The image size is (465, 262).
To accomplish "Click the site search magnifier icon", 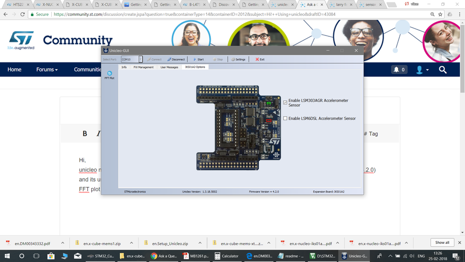I will 443,70.
